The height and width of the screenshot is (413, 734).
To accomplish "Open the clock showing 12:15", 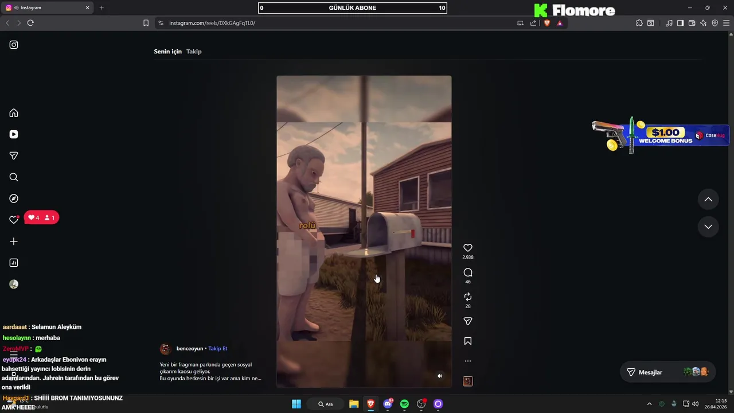I will click(x=717, y=404).
